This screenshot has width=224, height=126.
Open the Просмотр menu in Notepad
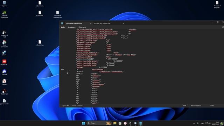tap(83, 27)
